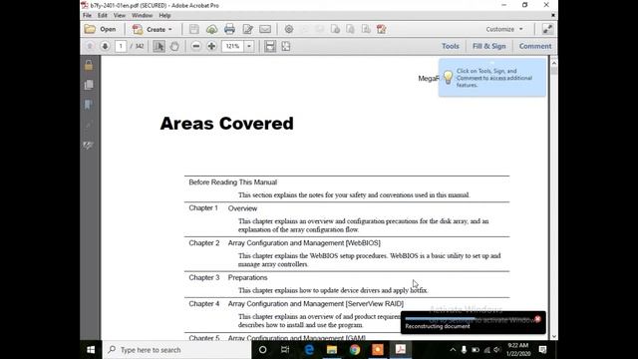The width and height of the screenshot is (638, 359).
Task: Click the Reconstructing document progress bar
Action: click(469, 319)
